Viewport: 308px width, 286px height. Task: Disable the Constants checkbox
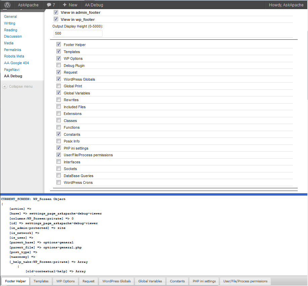59,134
